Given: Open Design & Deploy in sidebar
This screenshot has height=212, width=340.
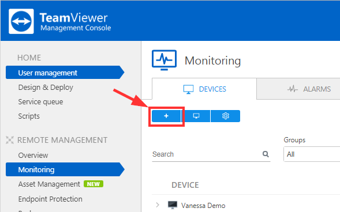Looking at the screenshot, I should [46, 88].
